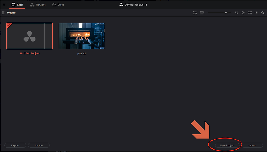The height and width of the screenshot is (152, 267).
Task: Click the New Project button
Action: click(x=227, y=145)
